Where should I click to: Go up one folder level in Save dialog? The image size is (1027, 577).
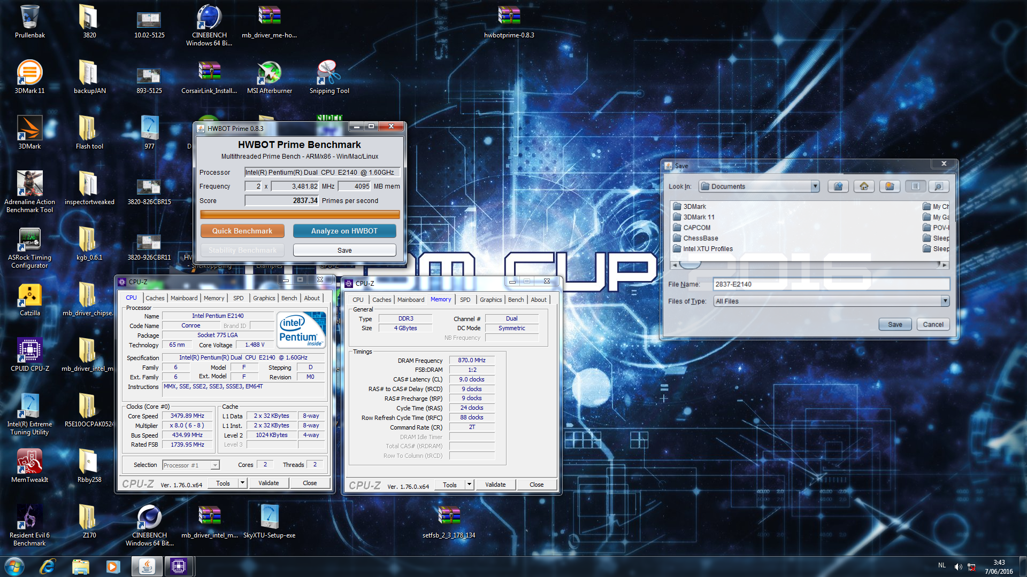[838, 186]
